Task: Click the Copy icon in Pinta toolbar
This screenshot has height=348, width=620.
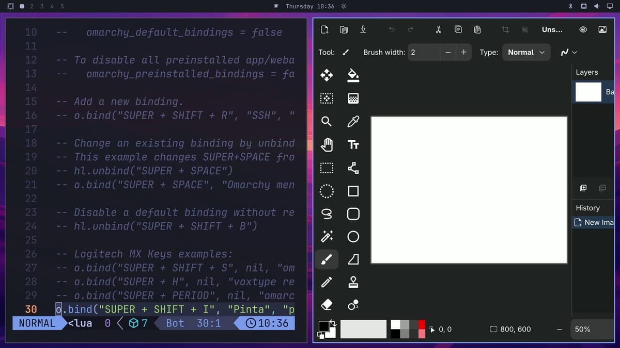Action: pos(458,29)
